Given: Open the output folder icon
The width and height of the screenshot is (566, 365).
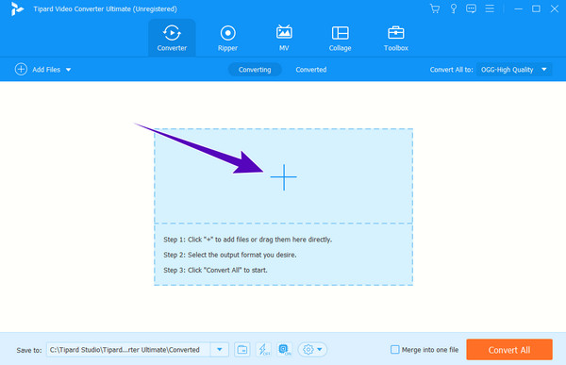Looking at the screenshot, I should coord(242,350).
